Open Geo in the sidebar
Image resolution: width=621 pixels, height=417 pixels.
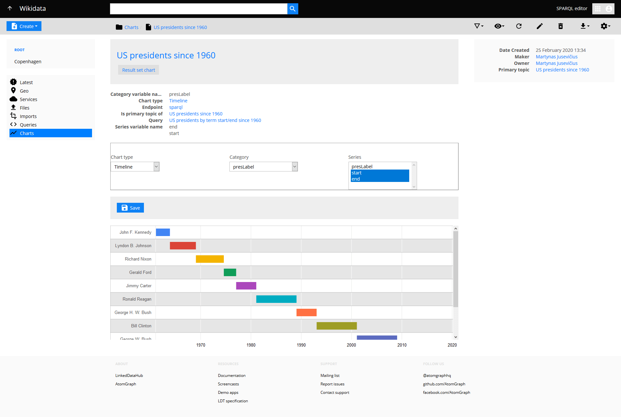pos(24,91)
